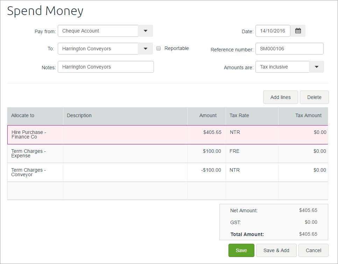
Task: Open the calendar date picker icon
Action: click(298, 31)
